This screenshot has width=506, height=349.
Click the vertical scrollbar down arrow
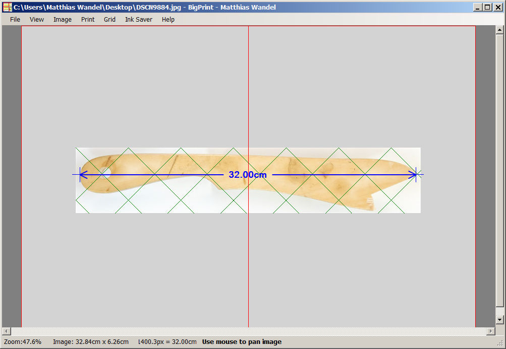pyautogui.click(x=500, y=320)
